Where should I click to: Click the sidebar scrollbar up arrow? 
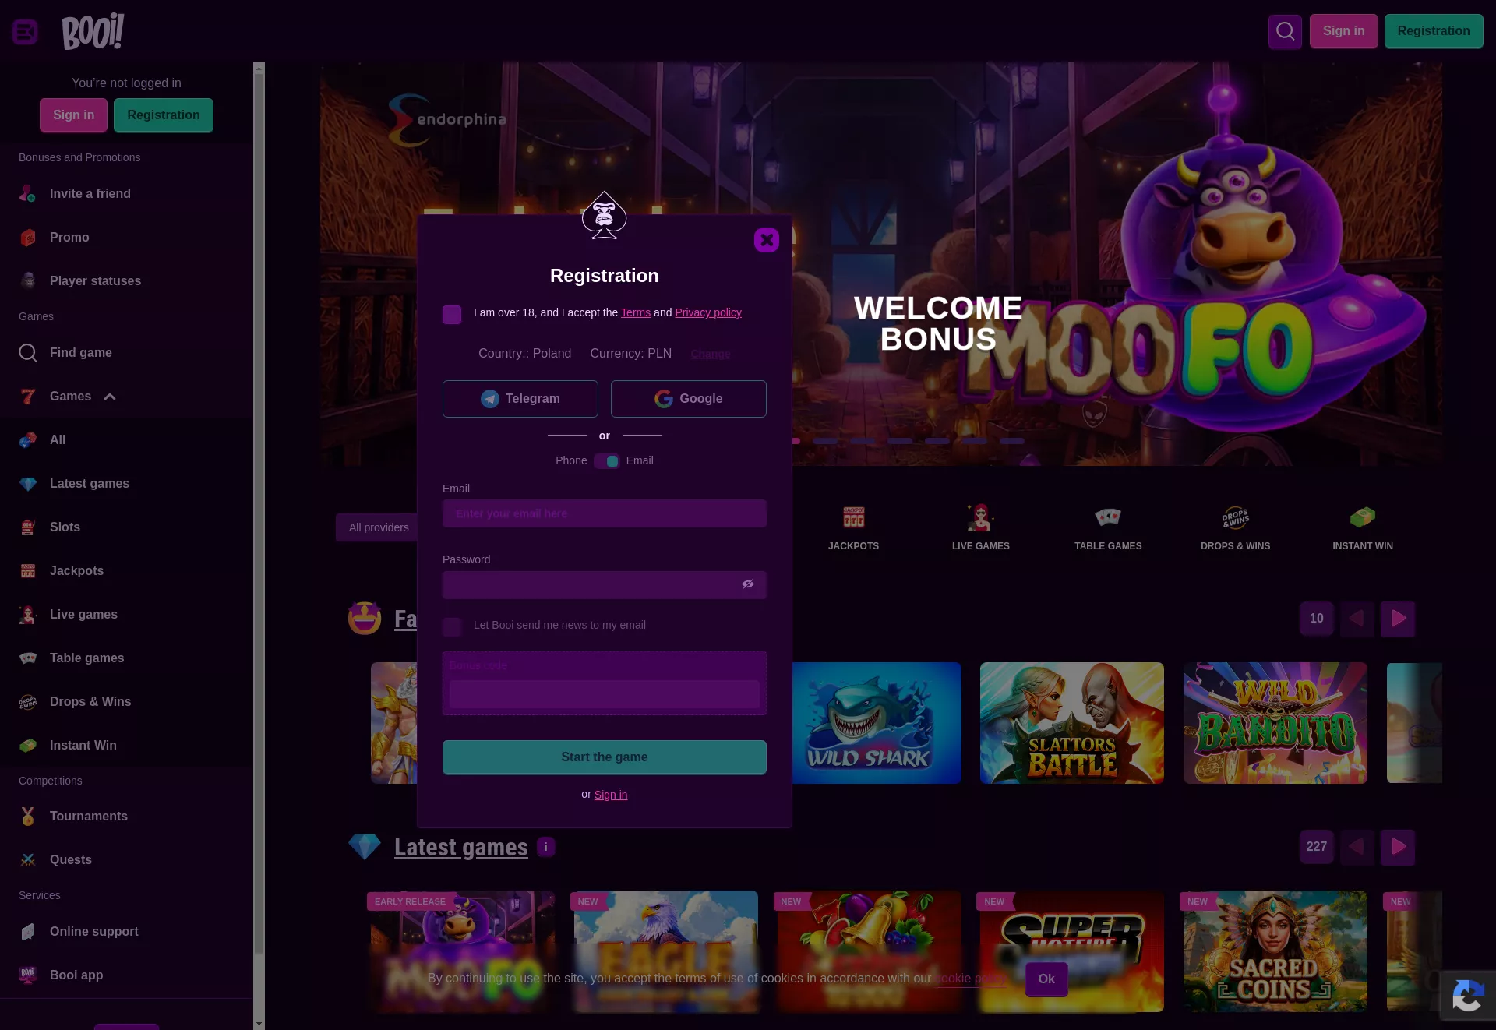tap(259, 69)
